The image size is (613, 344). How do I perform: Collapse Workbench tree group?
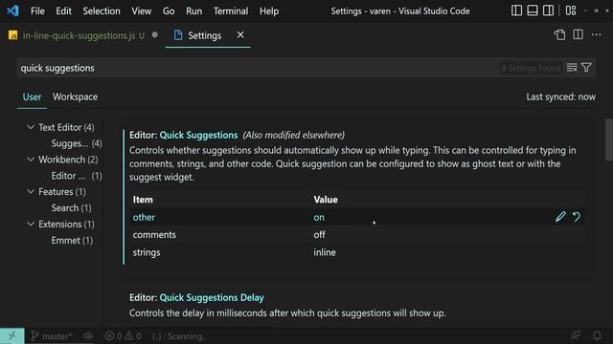pyautogui.click(x=31, y=160)
